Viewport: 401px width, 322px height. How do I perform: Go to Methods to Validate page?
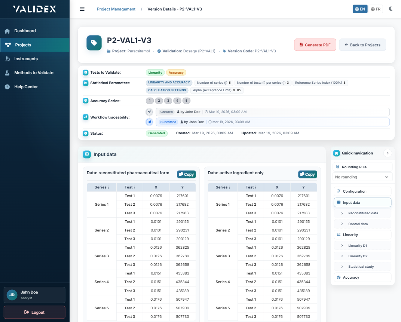[x=34, y=73]
